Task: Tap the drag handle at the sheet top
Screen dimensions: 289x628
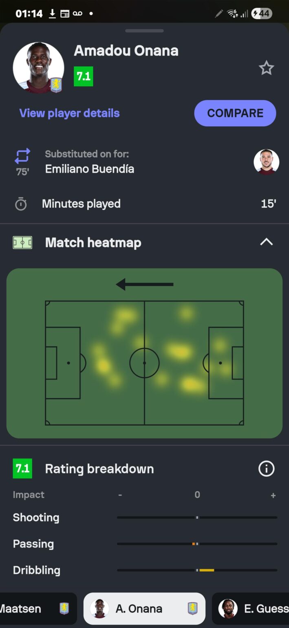Action: (x=144, y=31)
